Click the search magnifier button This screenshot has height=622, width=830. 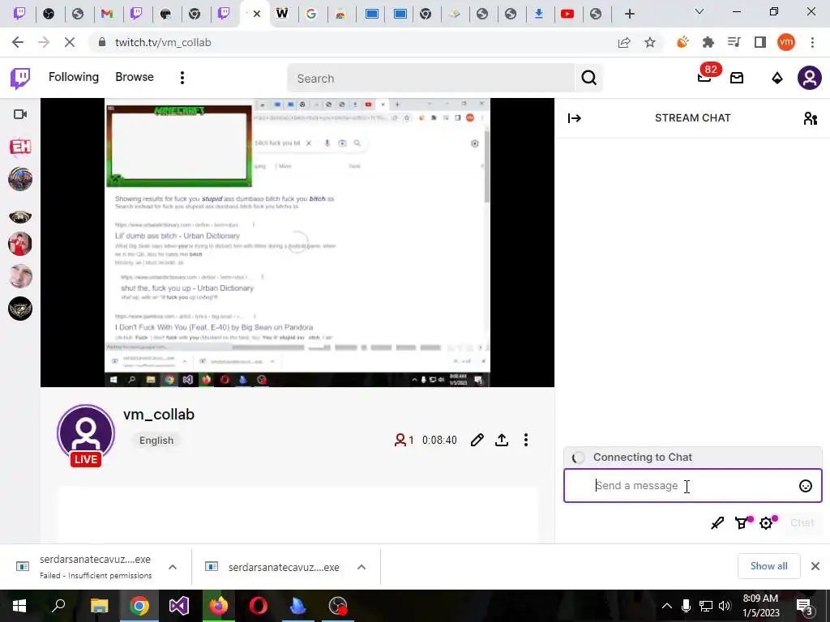point(588,79)
